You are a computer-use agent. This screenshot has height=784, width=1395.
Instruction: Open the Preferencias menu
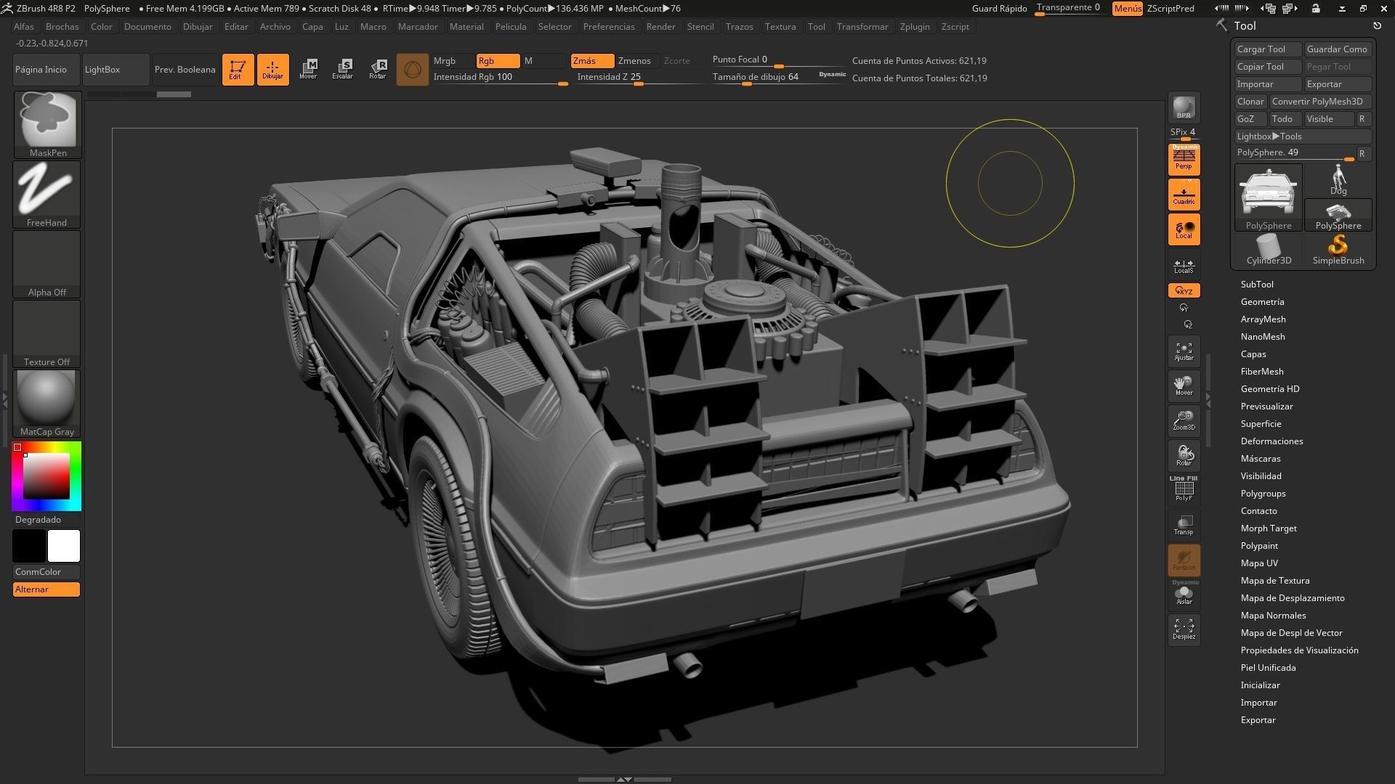point(609,27)
